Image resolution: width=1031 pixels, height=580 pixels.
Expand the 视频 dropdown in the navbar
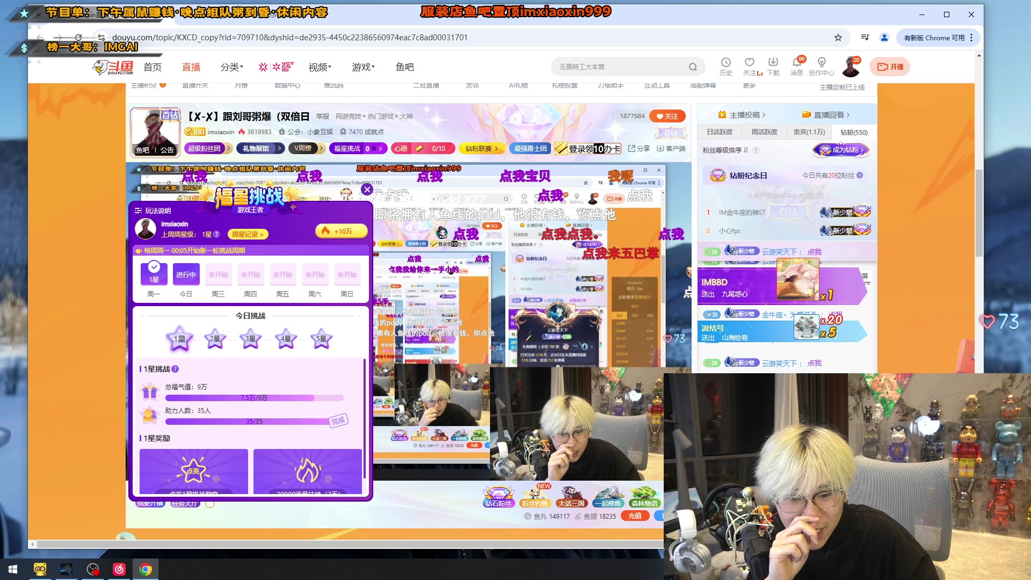pyautogui.click(x=318, y=67)
